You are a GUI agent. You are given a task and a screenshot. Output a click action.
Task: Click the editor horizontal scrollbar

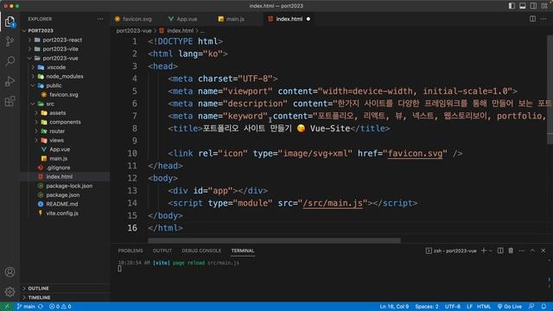[x=274, y=241]
